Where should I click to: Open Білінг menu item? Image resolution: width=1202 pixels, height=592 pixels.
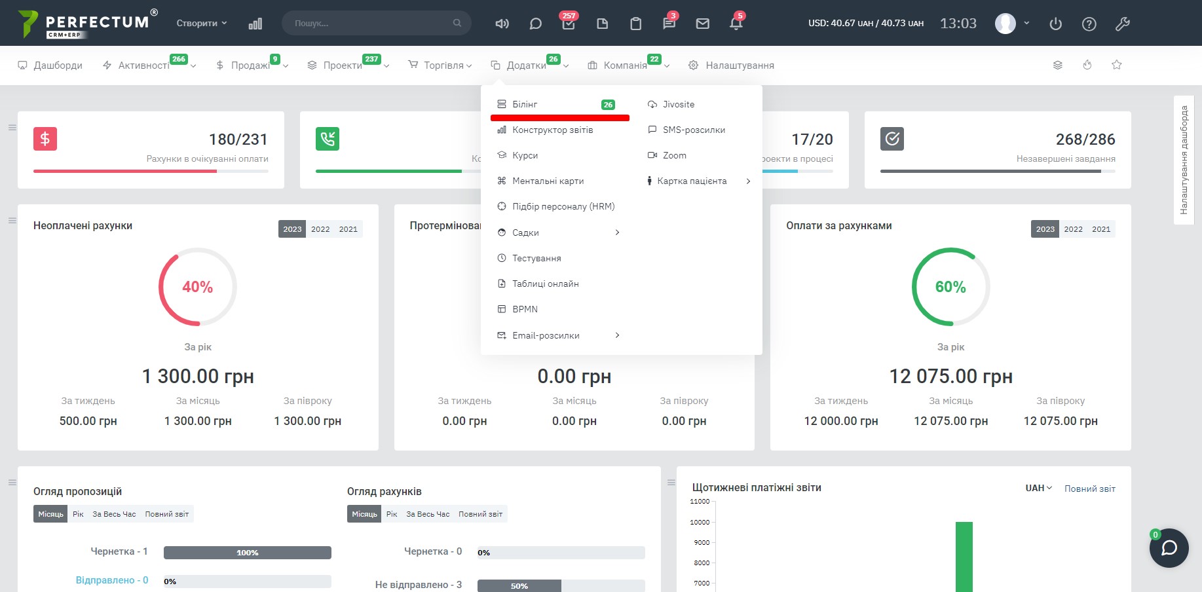pos(525,104)
